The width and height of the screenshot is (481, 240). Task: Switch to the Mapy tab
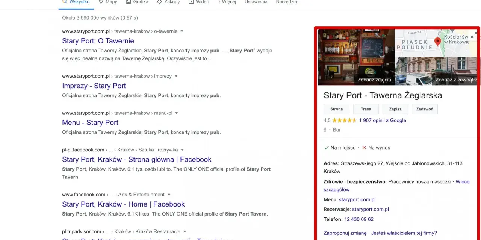point(108,2)
